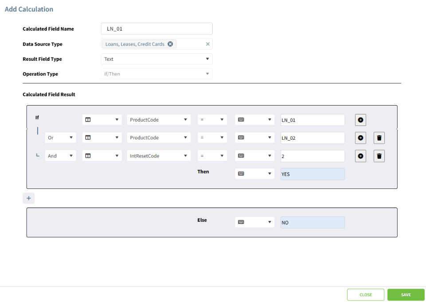Click the Else label
The height and width of the screenshot is (302, 426).
[x=202, y=220]
